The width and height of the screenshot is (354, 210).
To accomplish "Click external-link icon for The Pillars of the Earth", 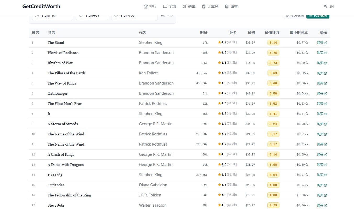I will tap(325, 73).
